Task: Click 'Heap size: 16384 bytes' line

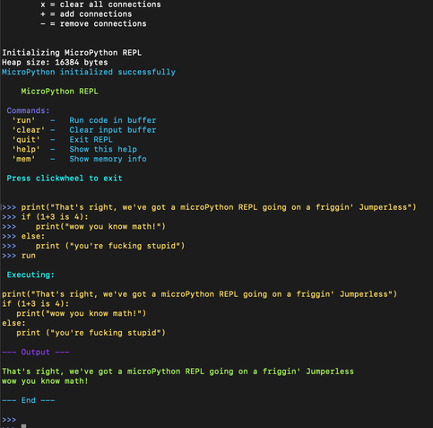Action: point(55,62)
